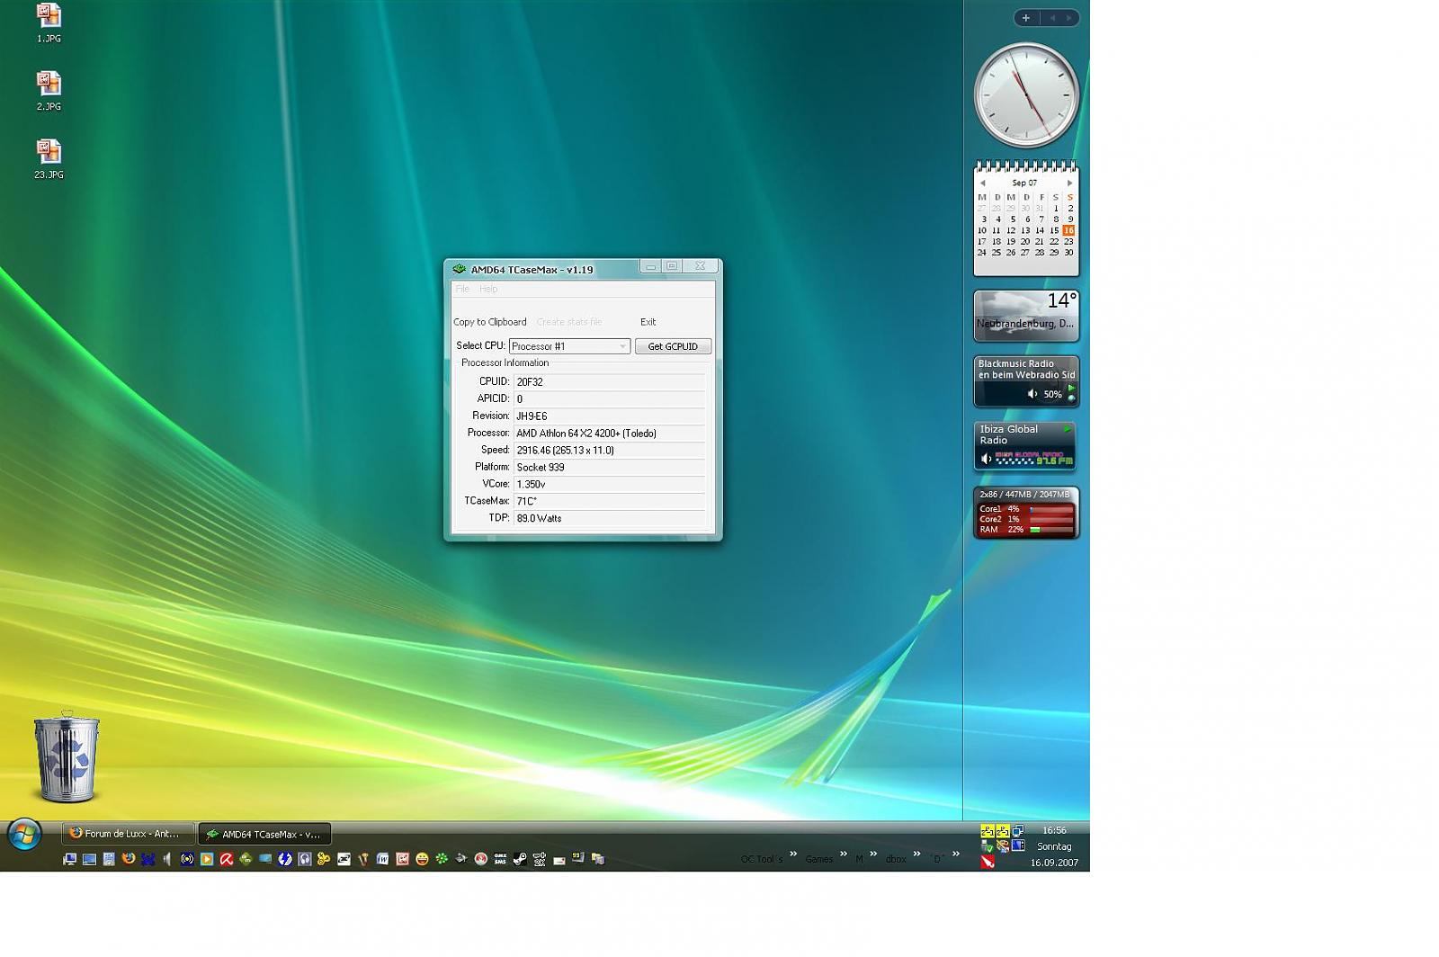Click the Platform value Socket 939
This screenshot has height=957, width=1439.
(x=609, y=468)
